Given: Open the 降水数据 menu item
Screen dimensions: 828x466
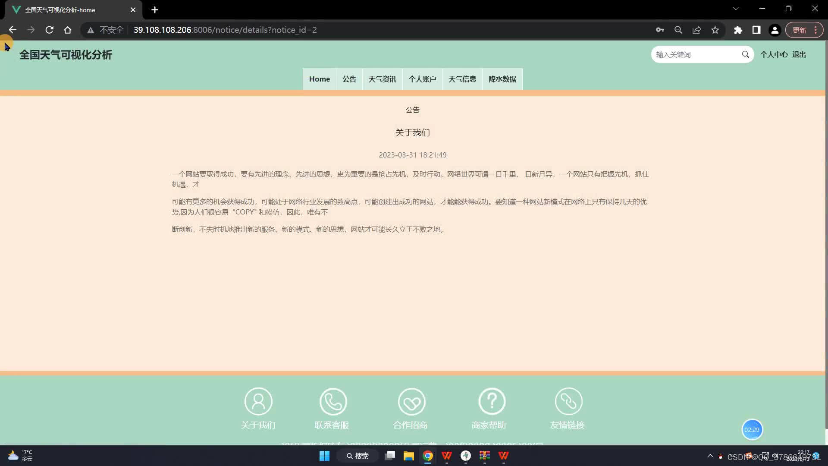Looking at the screenshot, I should [502, 79].
